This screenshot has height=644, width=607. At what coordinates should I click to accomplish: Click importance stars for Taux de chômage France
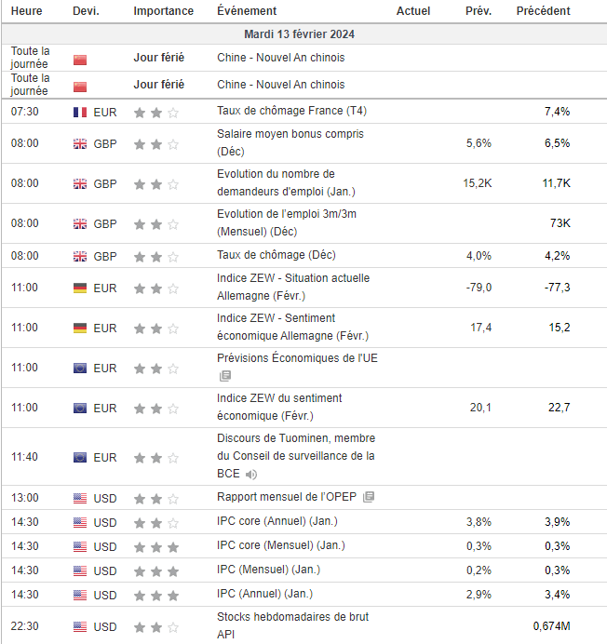[156, 112]
